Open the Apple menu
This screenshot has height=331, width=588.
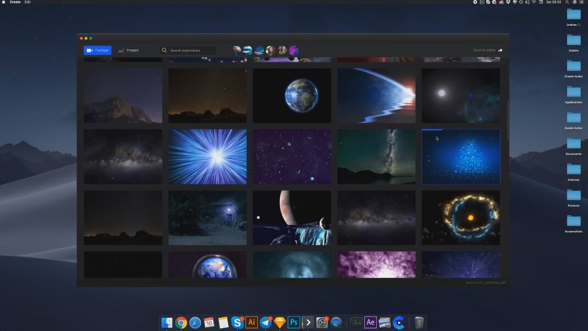tap(3, 2)
